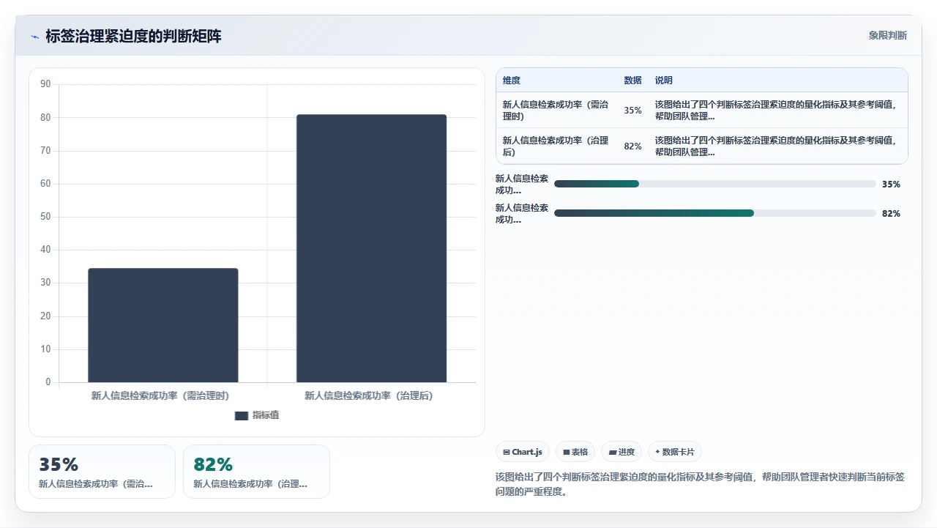Click the 需治理时 bar in chart
The image size is (937, 528).
163,325
